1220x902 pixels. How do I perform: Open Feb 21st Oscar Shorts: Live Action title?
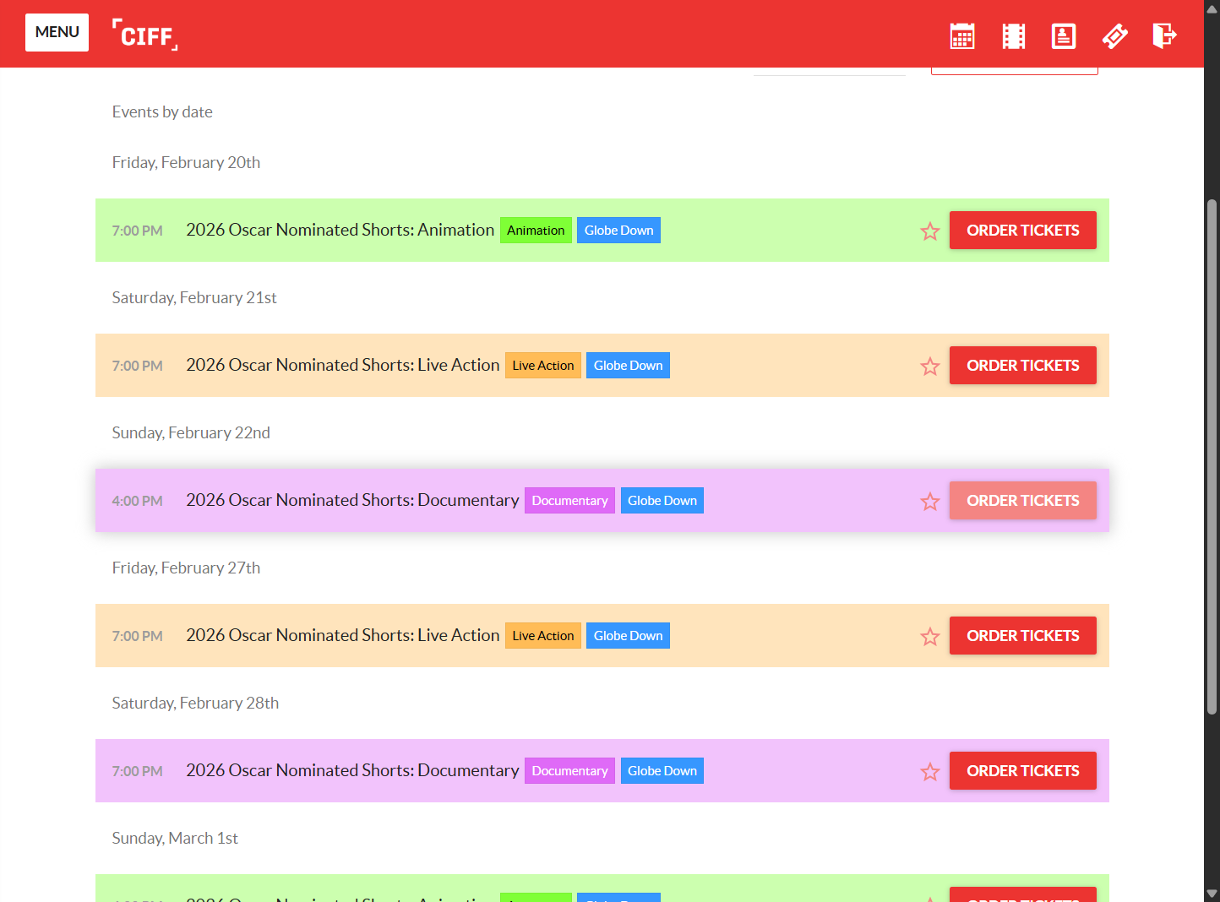[342, 365]
